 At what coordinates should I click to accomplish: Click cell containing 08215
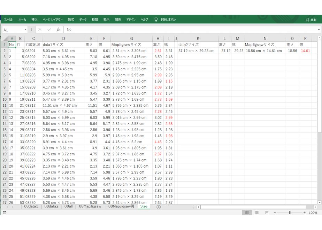(33, 117)
